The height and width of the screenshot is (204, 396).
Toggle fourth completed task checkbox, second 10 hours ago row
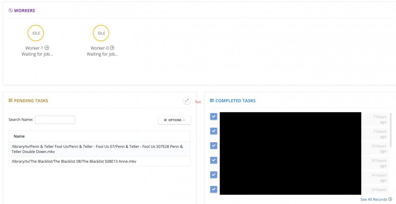click(x=214, y=160)
